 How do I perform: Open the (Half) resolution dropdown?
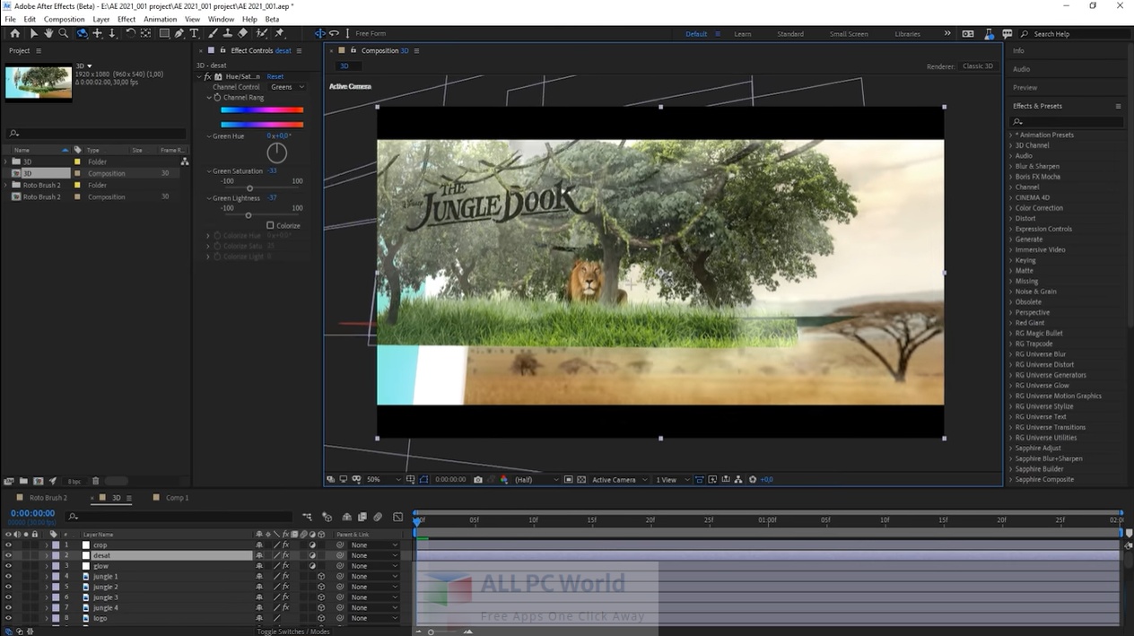coord(536,480)
